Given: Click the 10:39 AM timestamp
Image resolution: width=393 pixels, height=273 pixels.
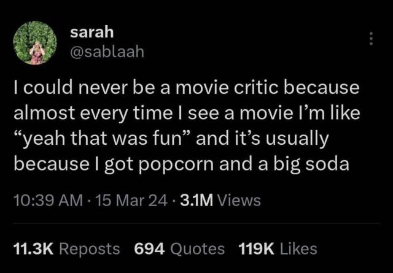Looking at the screenshot, I should click(48, 201).
